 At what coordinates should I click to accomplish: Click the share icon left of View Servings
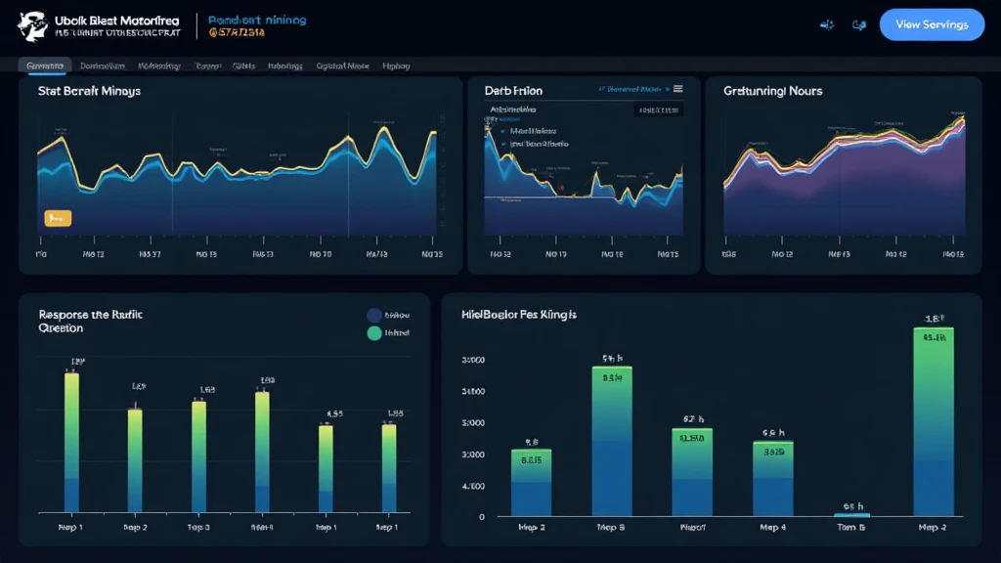826,25
